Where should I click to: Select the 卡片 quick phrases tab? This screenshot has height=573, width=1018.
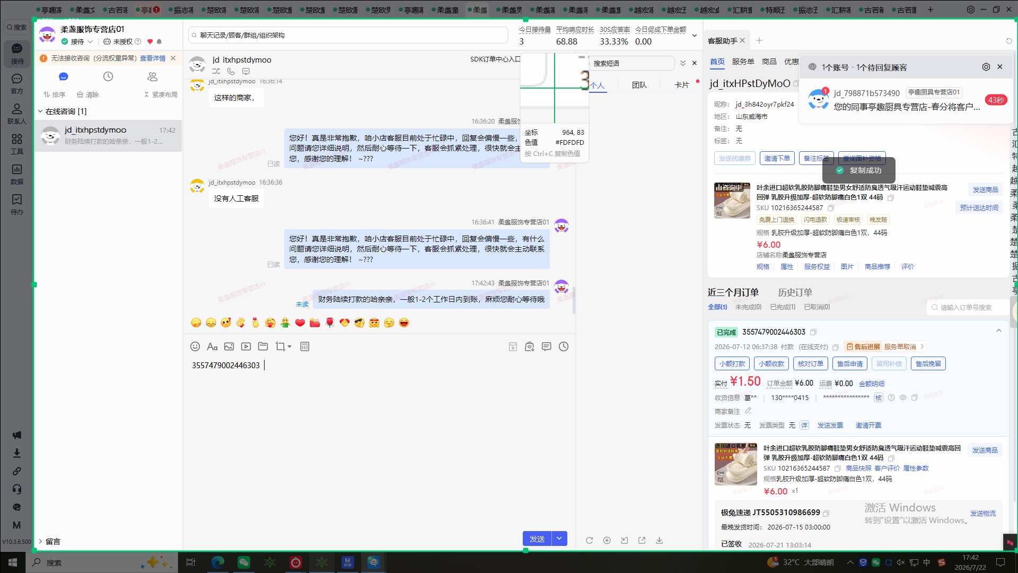point(682,85)
